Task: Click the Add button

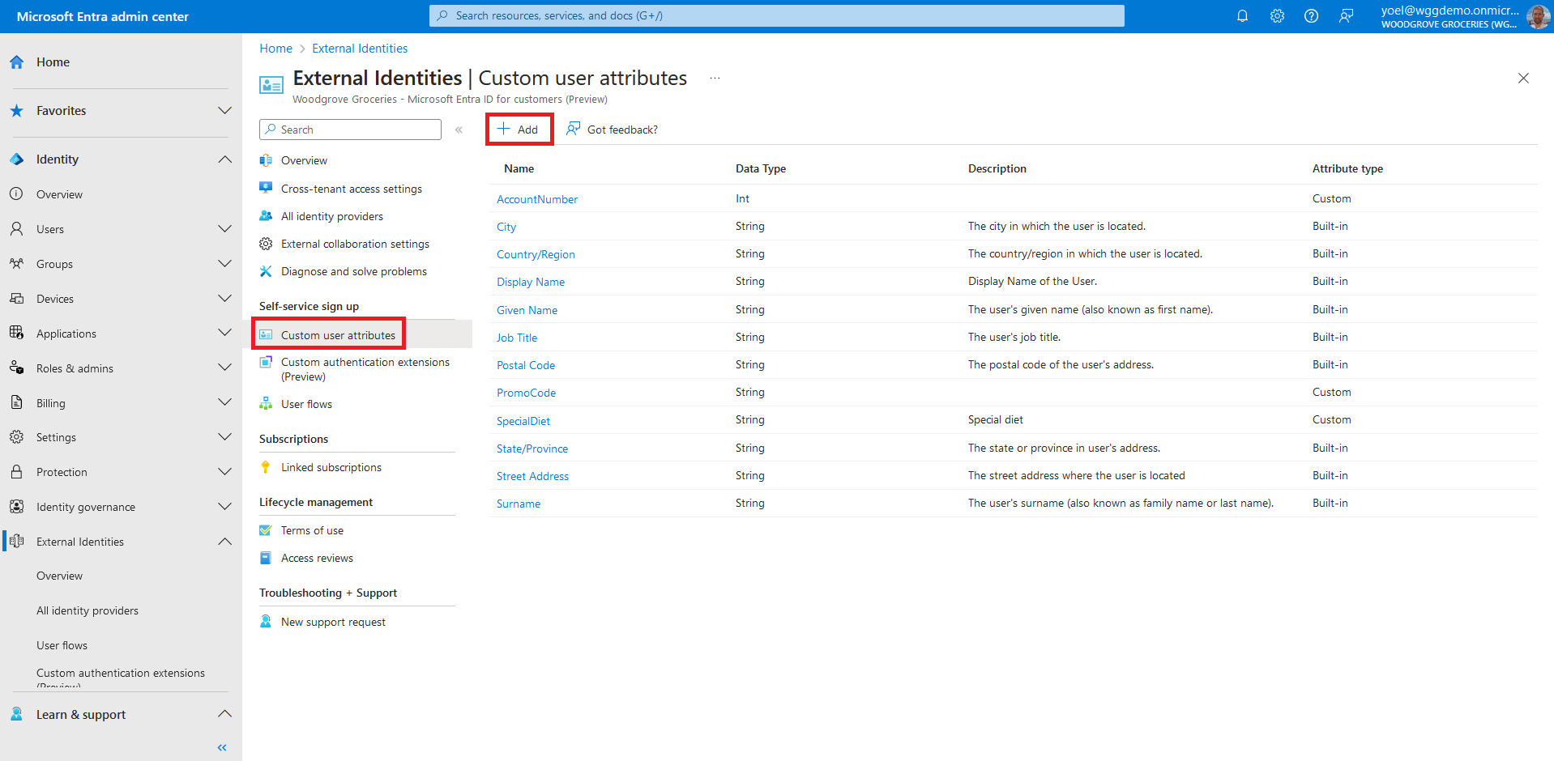Action: point(519,130)
